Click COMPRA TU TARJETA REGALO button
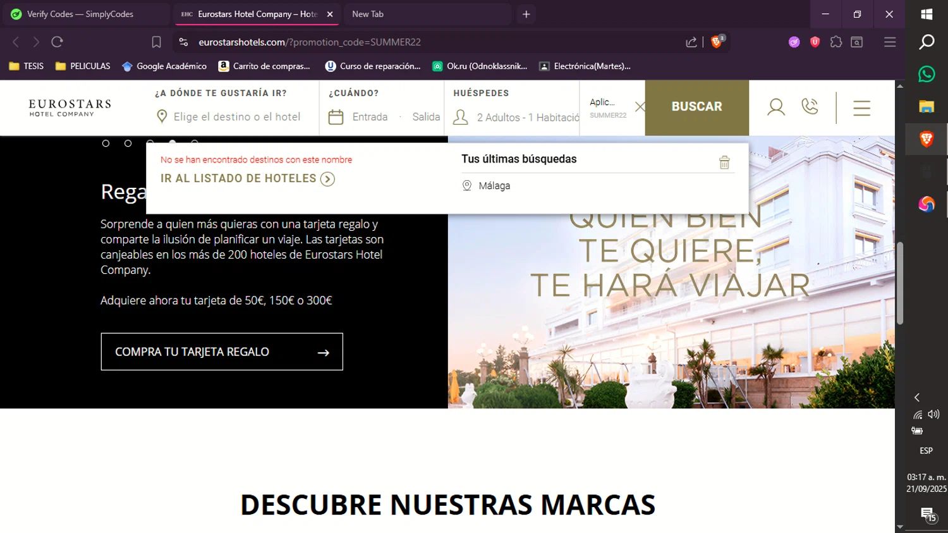The height and width of the screenshot is (533, 948). coord(222,352)
